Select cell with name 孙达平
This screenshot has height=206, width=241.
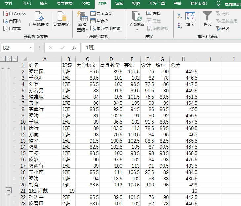[45, 197]
